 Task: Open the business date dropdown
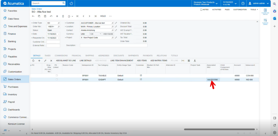pos(230,3)
